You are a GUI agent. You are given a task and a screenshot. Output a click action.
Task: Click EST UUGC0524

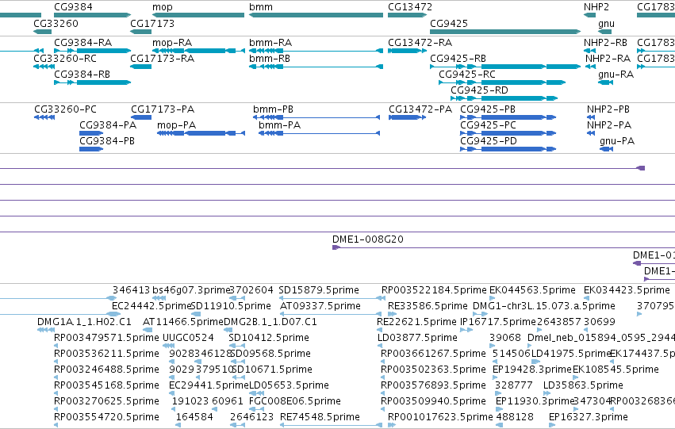tap(169, 346)
